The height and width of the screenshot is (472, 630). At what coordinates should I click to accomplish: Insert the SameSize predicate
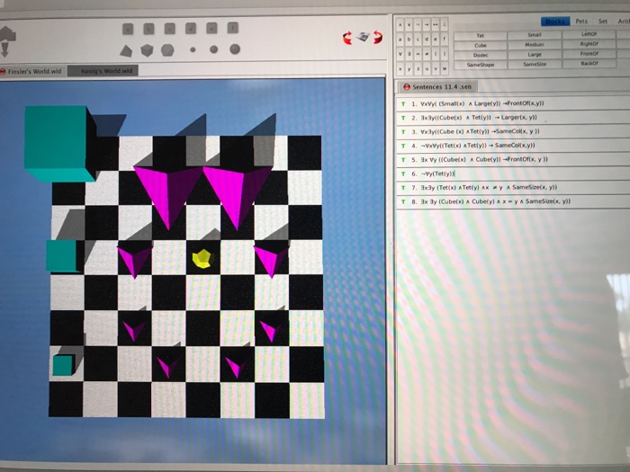click(x=535, y=64)
